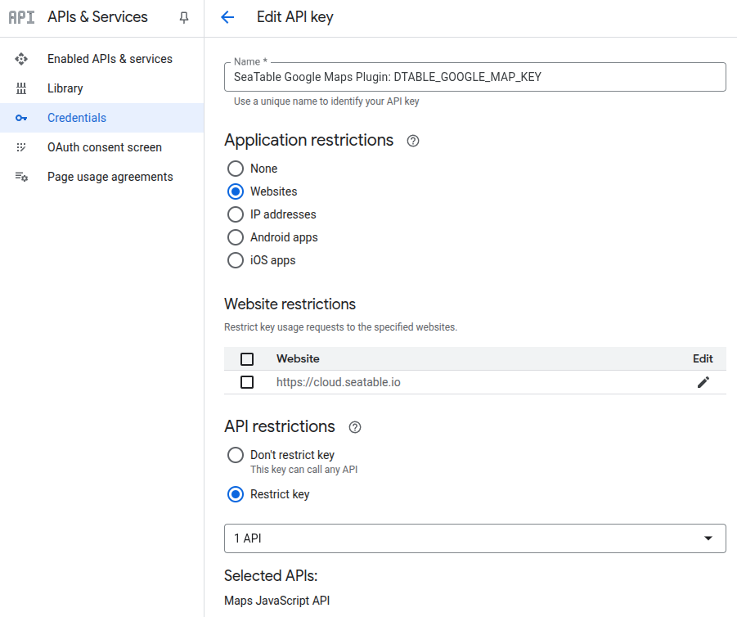Screen dimensions: 737x617
Task: Open the 1 API dropdown
Action: [x=474, y=538]
